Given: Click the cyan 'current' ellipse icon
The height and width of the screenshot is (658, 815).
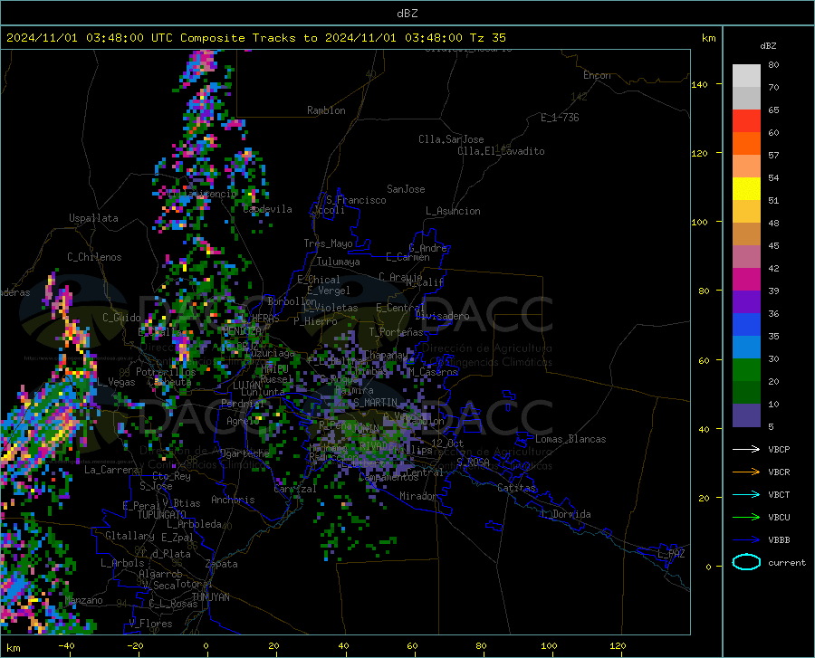Looking at the screenshot, I should (x=746, y=562).
